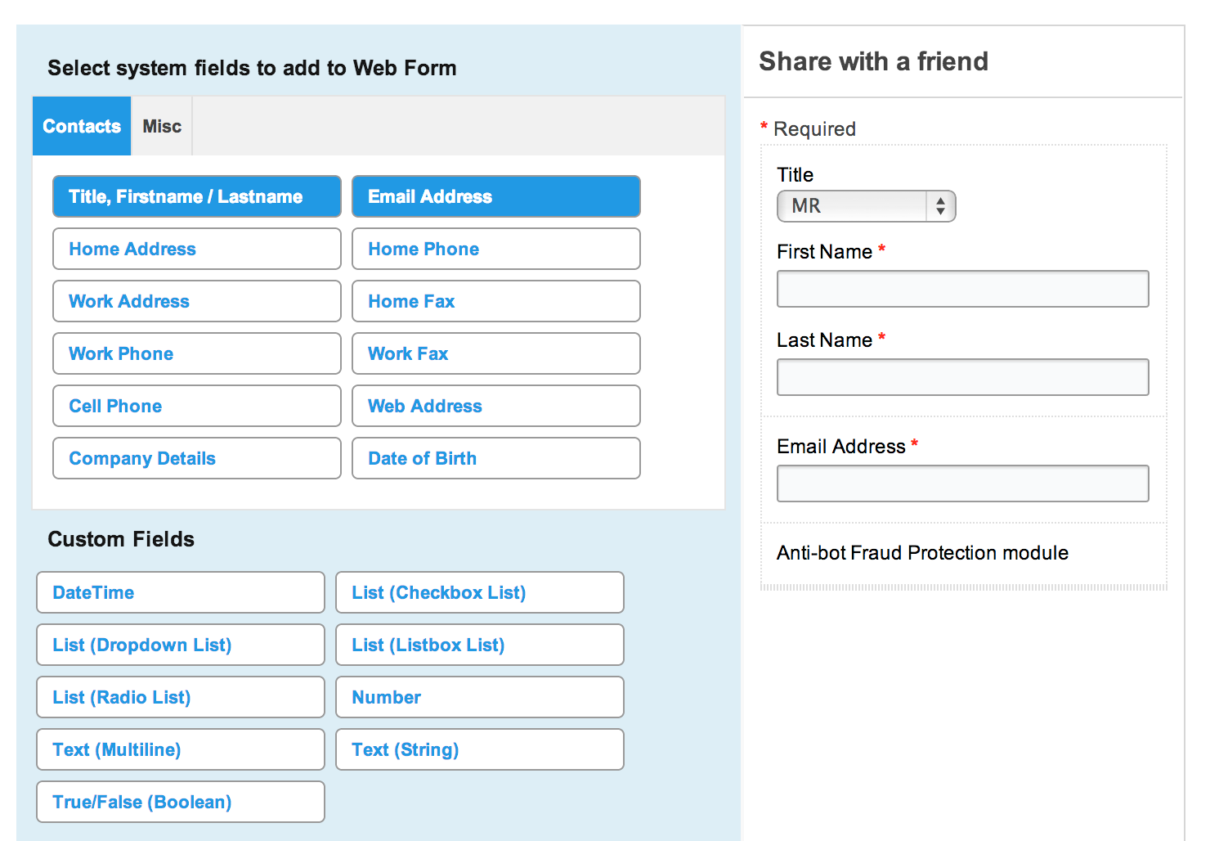
Task: Open the Title dropdown showing MR
Action: point(866,206)
